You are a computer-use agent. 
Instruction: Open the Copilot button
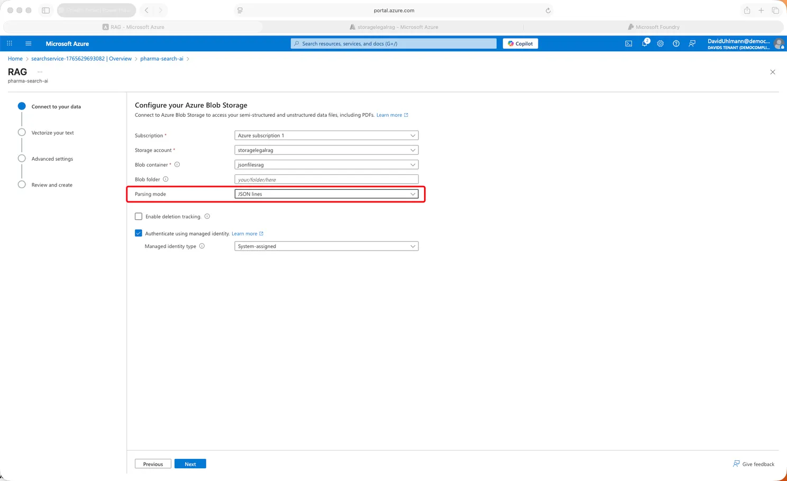[x=520, y=43]
